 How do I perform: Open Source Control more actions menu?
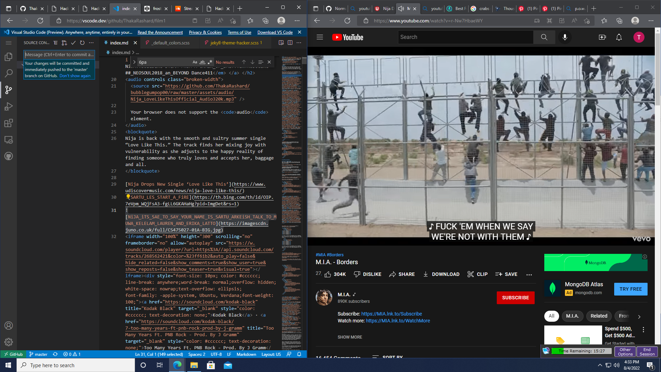[91, 43]
